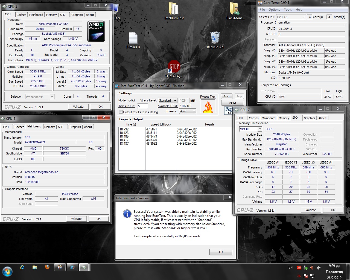Click the BIOS date 12/11/2009
This screenshot has height=280, width=350.
tap(64, 182)
